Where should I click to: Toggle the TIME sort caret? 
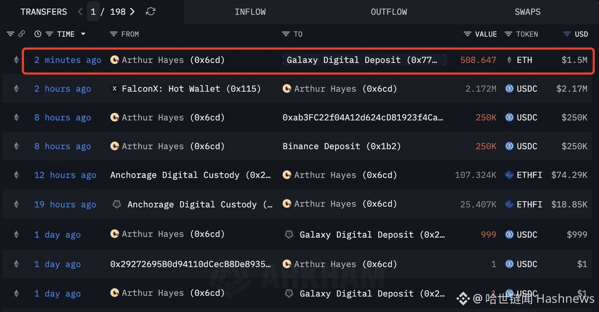click(83, 34)
